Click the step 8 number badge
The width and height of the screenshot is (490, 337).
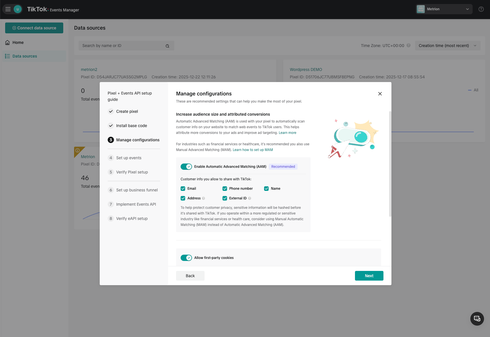point(111,218)
